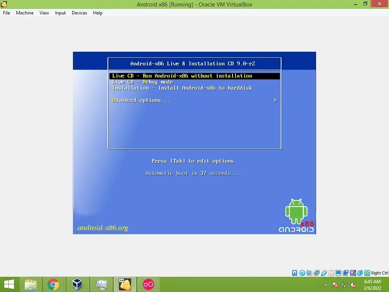This screenshot has height=292, width=389.
Task: Click audio status icon in VirtualBox
Action: click(x=309, y=273)
